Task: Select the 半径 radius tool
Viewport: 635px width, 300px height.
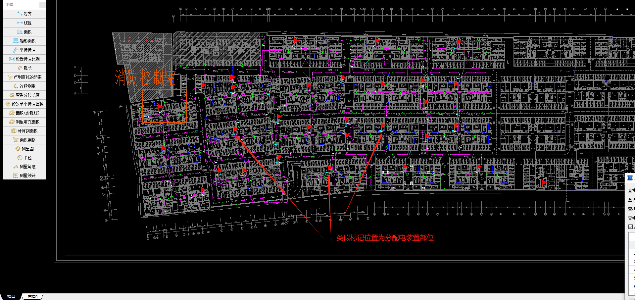Action: coord(24,158)
